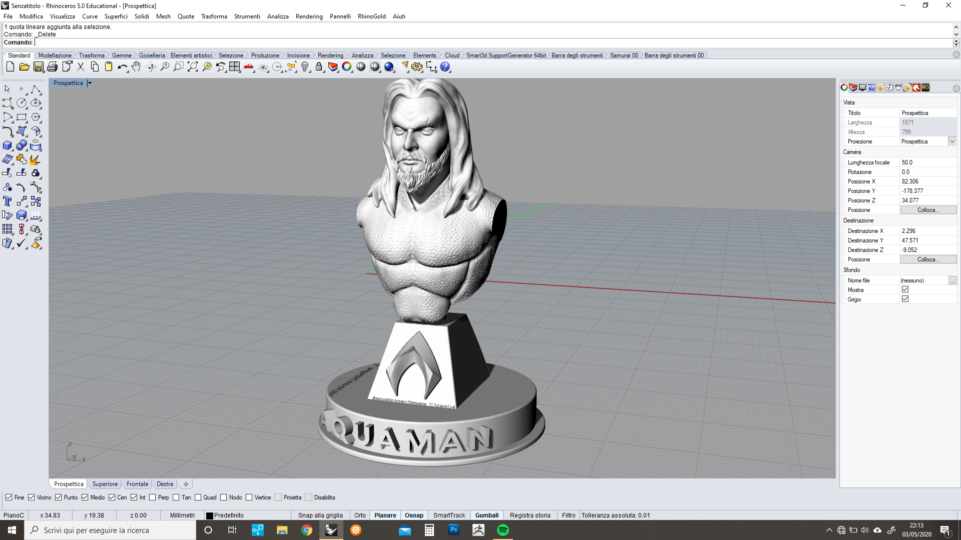Select the Text object tool
This screenshot has height=540, width=961.
pyautogui.click(x=8, y=201)
